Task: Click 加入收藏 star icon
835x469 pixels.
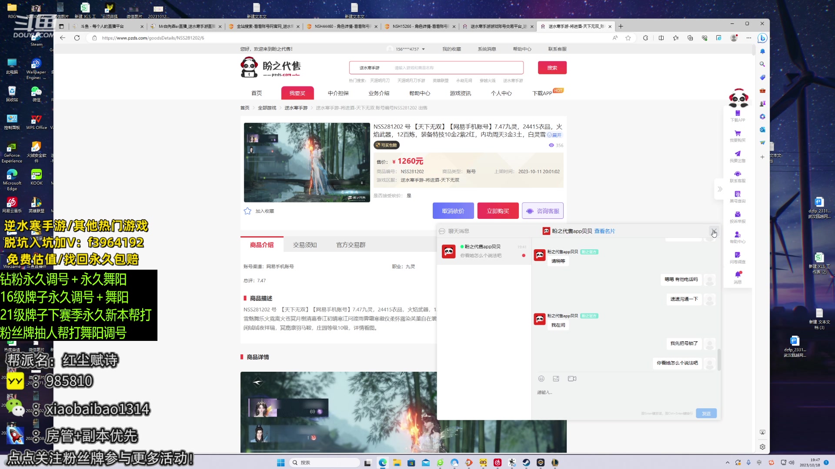Action: click(x=247, y=211)
